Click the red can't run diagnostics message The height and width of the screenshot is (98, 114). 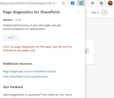pos(37,48)
